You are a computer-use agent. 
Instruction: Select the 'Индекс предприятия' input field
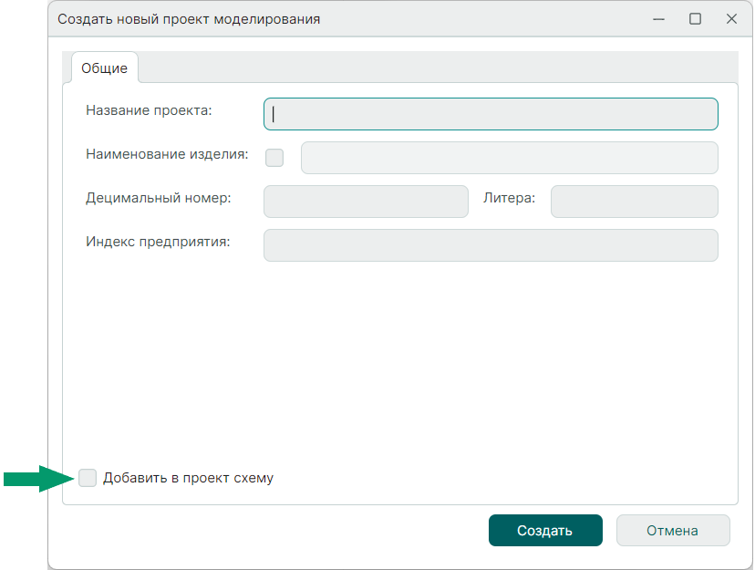(491, 245)
